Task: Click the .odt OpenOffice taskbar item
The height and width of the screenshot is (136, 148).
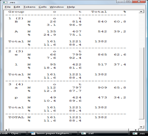Action: 13,133
